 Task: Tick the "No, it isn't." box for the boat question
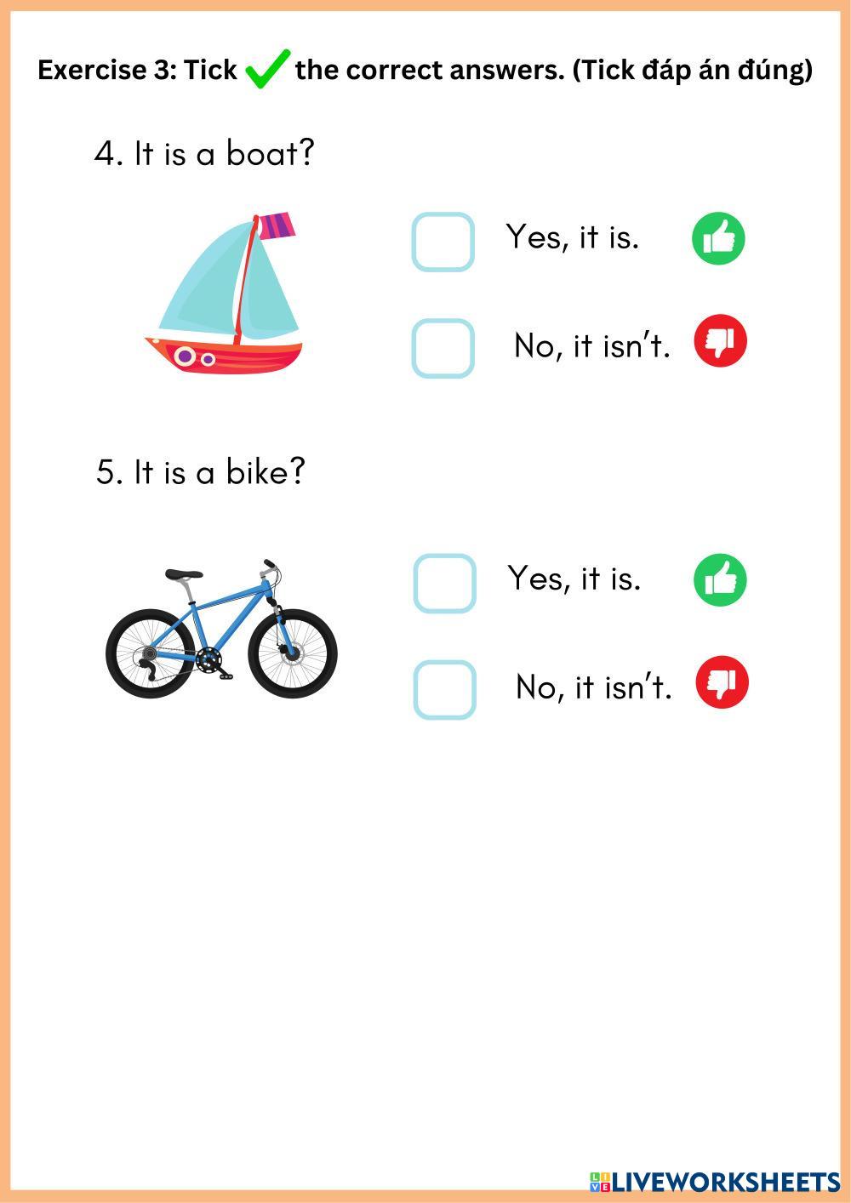pos(443,348)
